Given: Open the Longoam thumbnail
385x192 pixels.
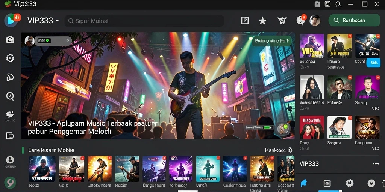Looking at the screenshot, I should (367, 127).
